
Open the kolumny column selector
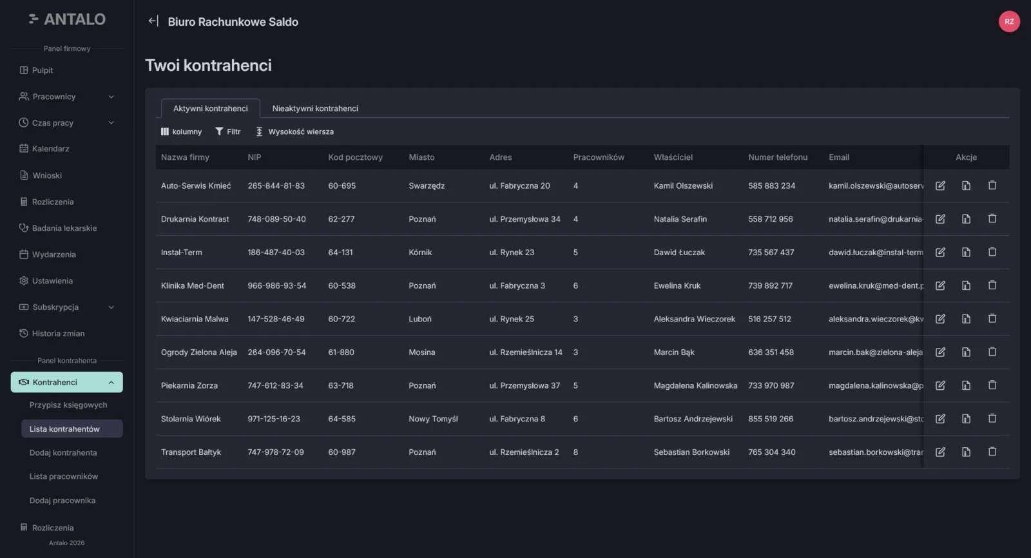tap(181, 131)
